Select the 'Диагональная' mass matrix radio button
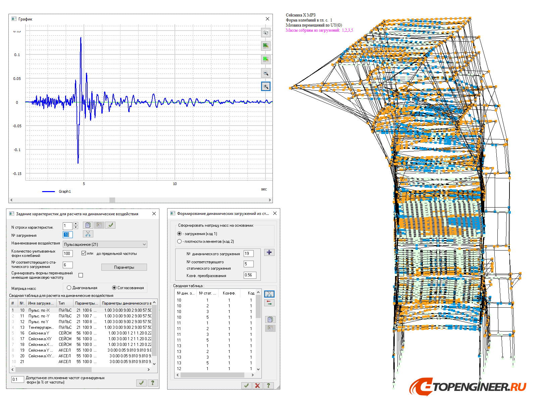The image size is (537, 403). 69,288
